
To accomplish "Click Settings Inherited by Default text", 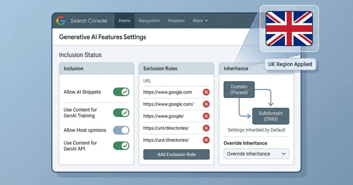I will click(257, 130).
